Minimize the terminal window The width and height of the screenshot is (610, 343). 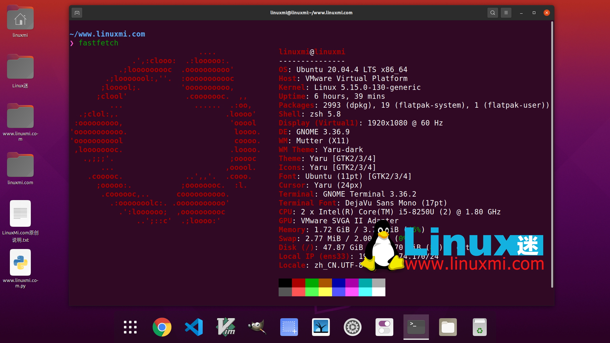521,13
